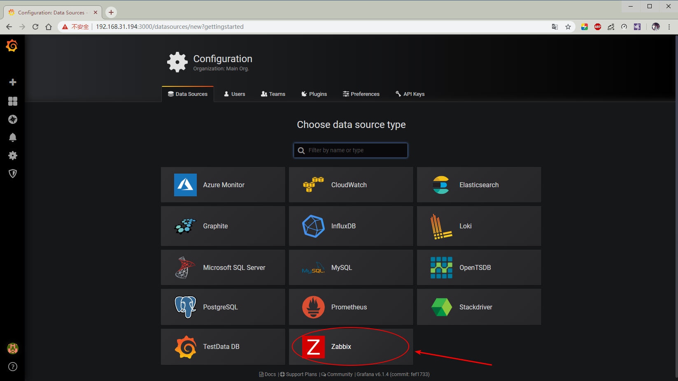Open the Docs footer link
The image size is (678, 381).
[x=268, y=374]
